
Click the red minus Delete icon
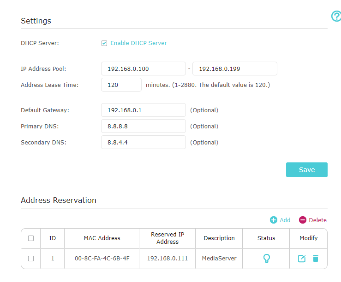[x=303, y=220]
